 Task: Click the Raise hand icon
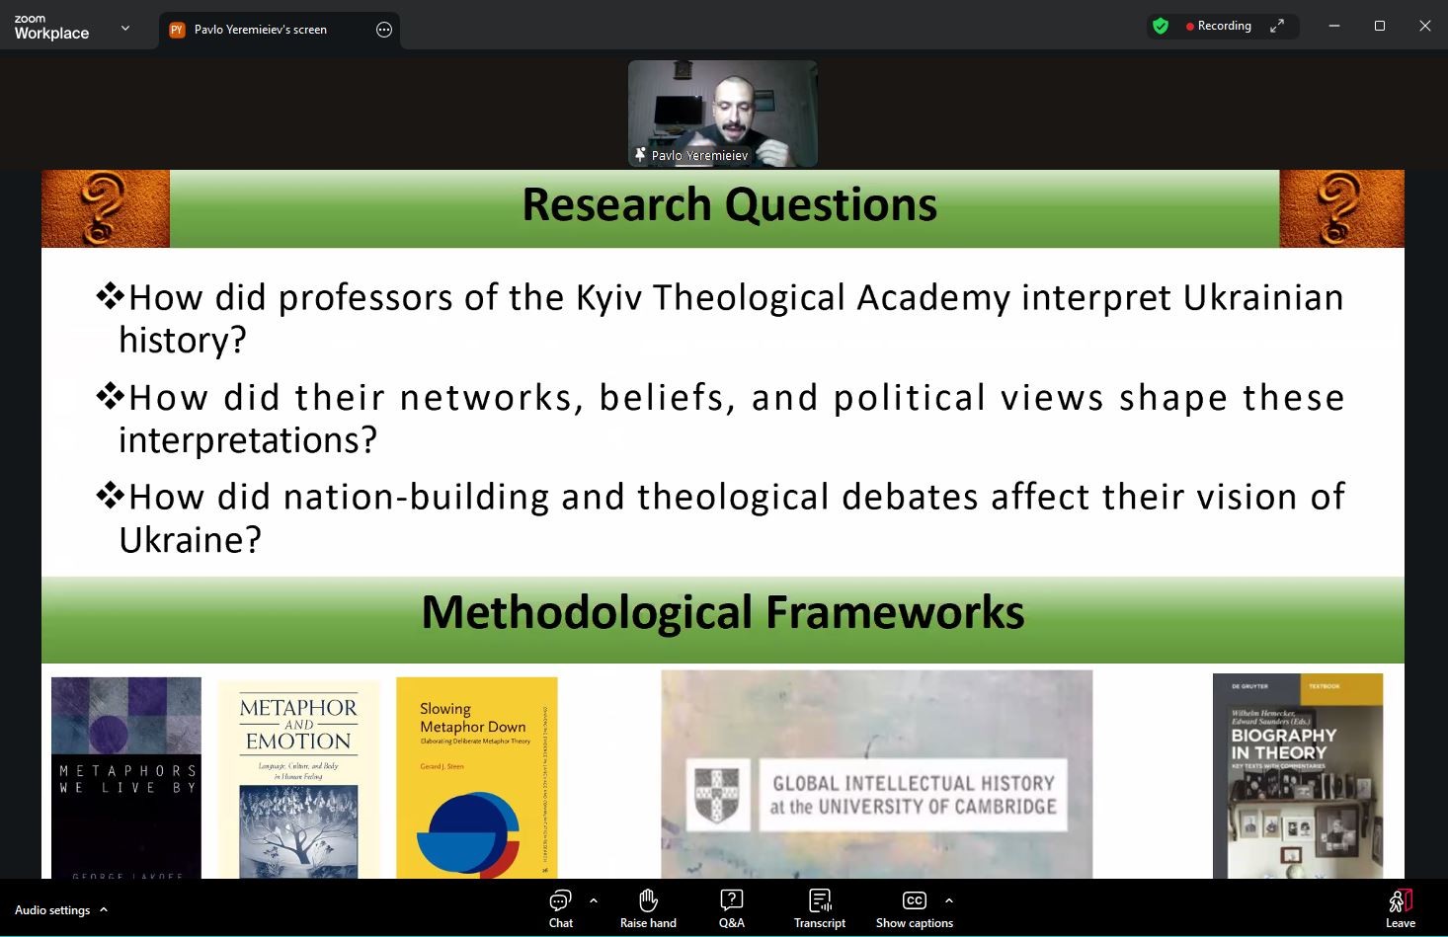[648, 908]
